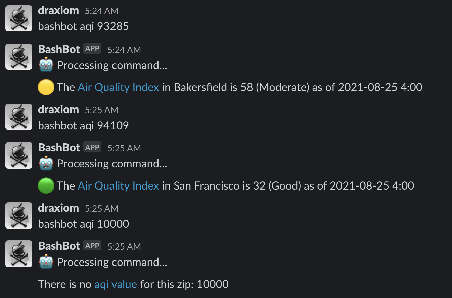
Task: Click BashBot's avatar on the Bakersfield reply
Action: coord(19,57)
